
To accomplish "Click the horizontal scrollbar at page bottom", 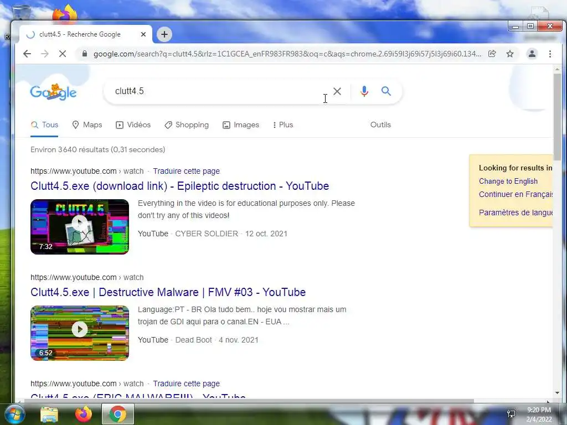I will click(x=249, y=401).
